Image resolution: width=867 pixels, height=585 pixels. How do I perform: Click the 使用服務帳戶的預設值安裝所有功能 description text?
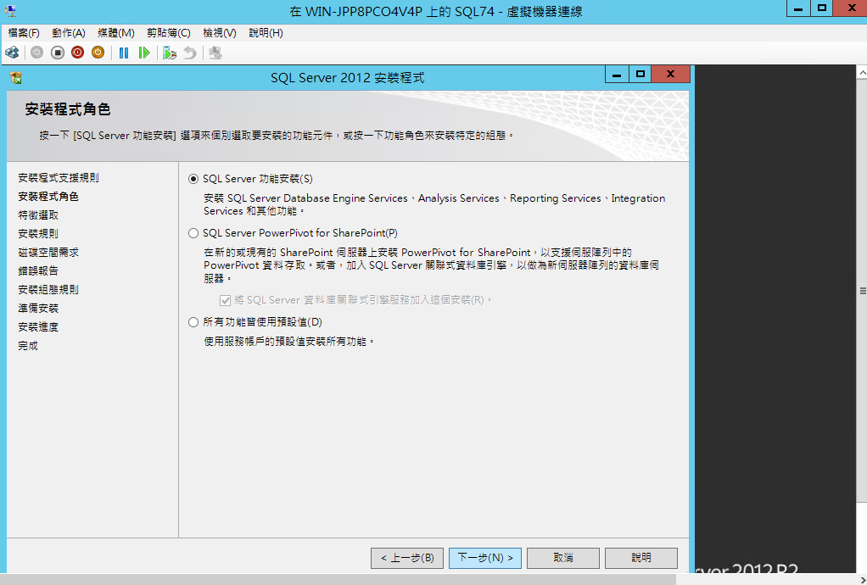(288, 342)
